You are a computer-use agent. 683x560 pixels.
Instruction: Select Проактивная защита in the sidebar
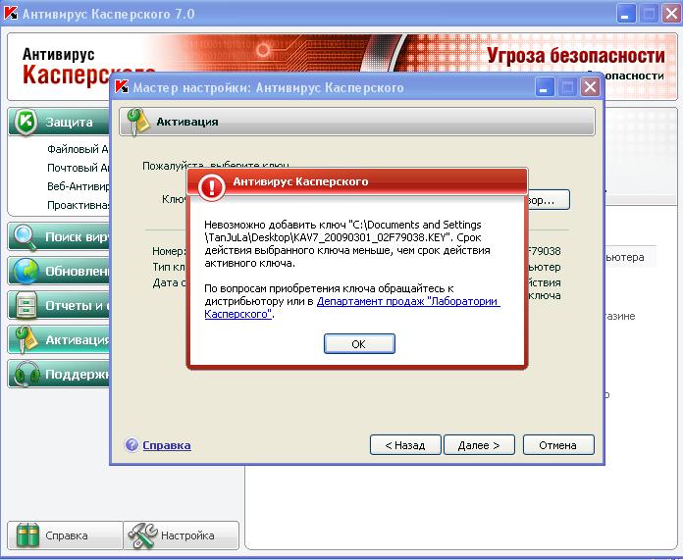(78, 205)
